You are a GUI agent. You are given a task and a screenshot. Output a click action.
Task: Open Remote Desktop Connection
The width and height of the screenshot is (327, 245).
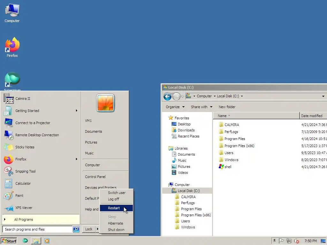pos(41,135)
